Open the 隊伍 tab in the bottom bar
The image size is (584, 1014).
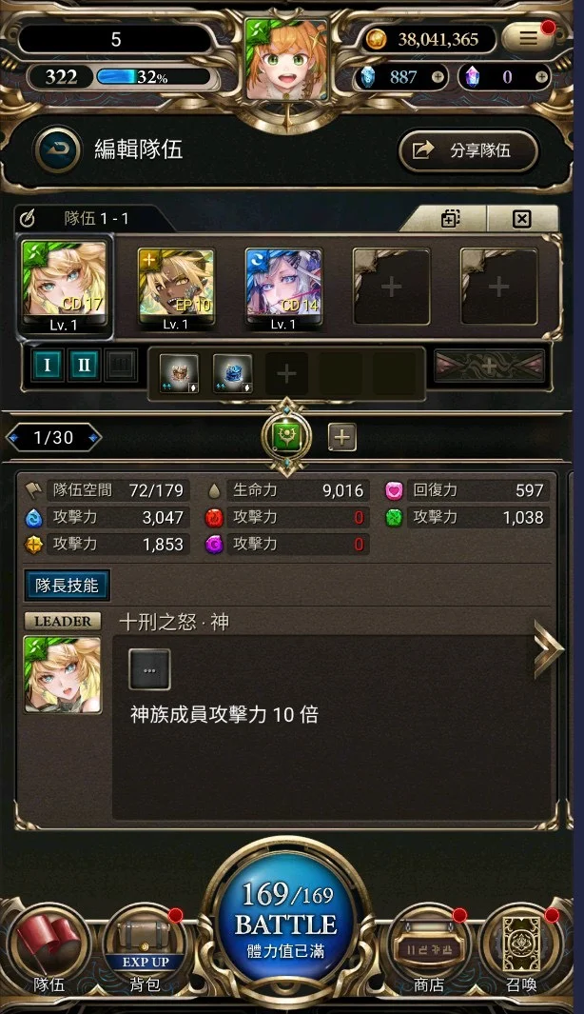(x=49, y=950)
